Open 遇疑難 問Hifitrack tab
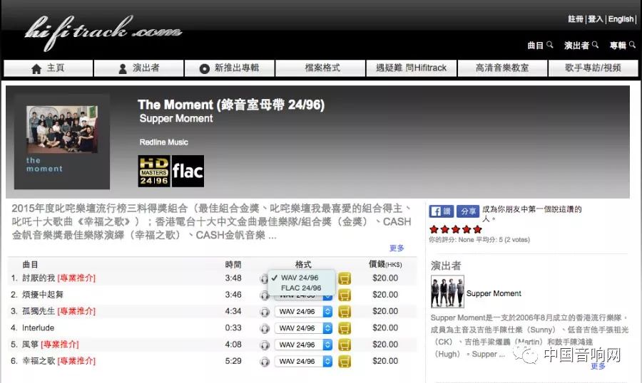The width and height of the screenshot is (642, 383). pyautogui.click(x=412, y=68)
